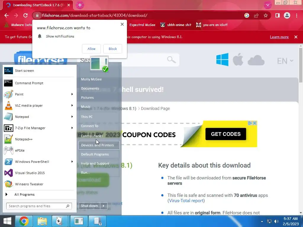Expand 7-Zip File Manager submenu arrow
This screenshot has height=227, width=303.
tap(72, 128)
